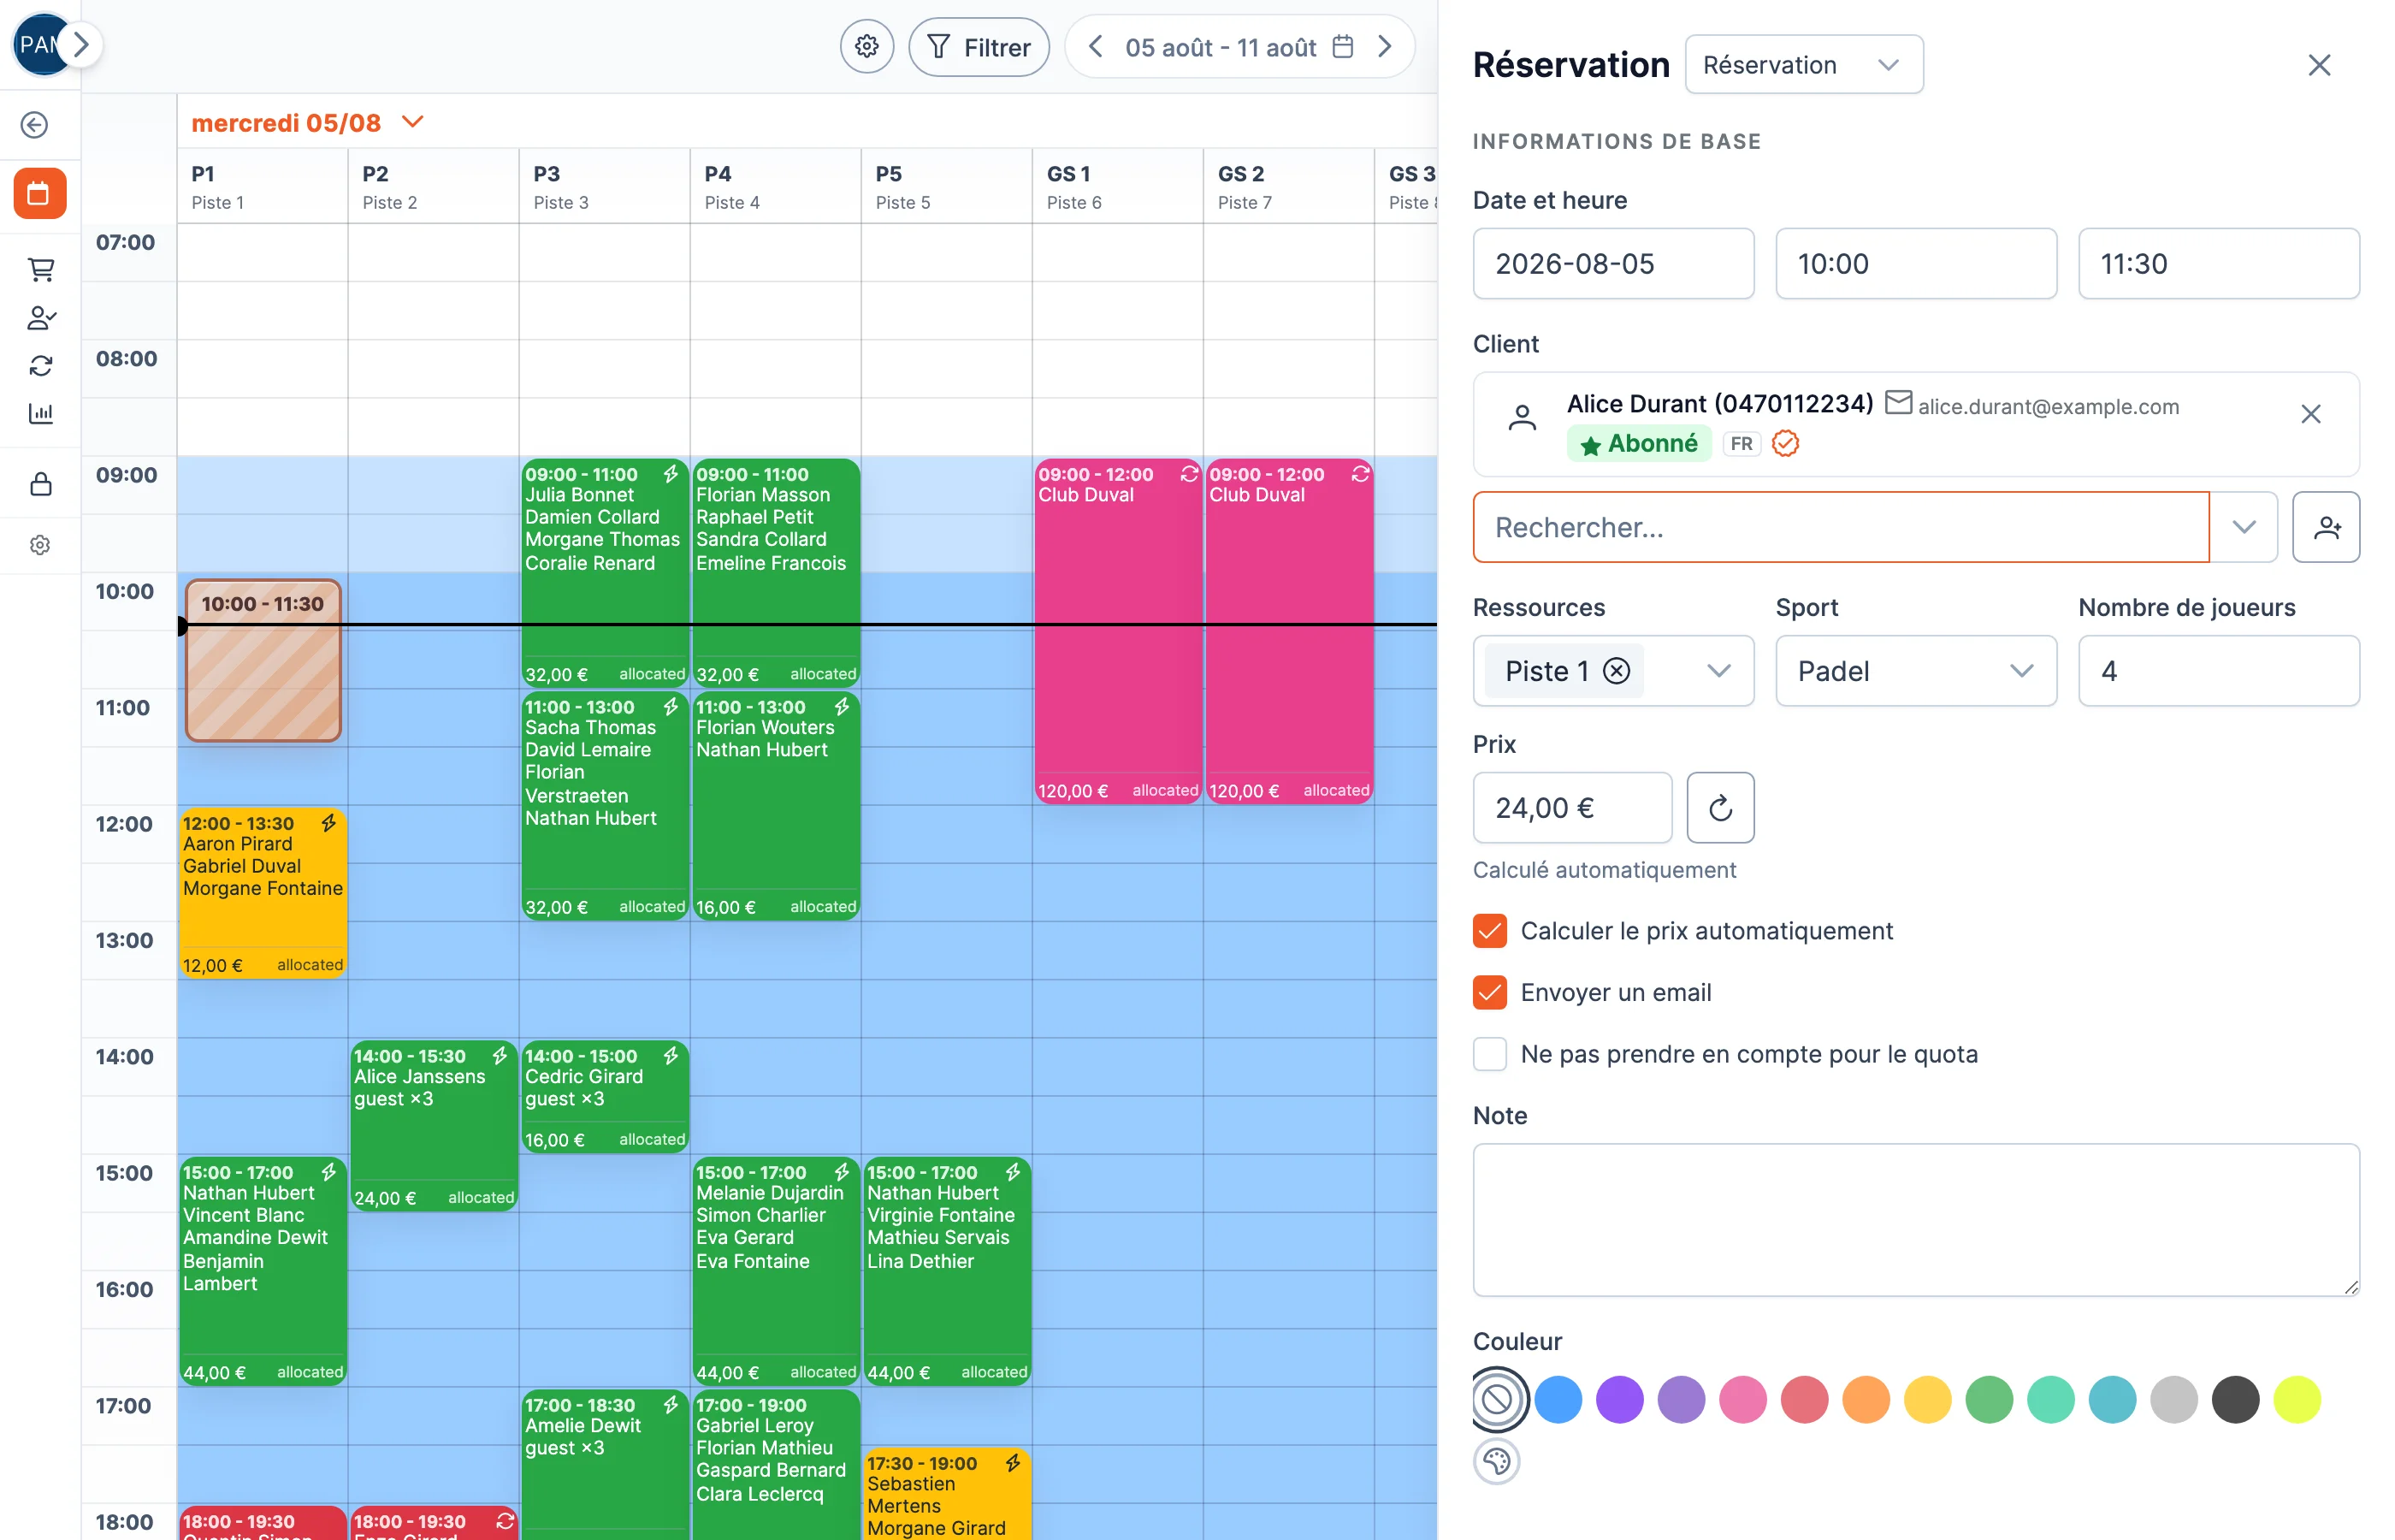Open the Ressources dropdown chevron
Image resolution: width=2395 pixels, height=1540 pixels.
1718,671
